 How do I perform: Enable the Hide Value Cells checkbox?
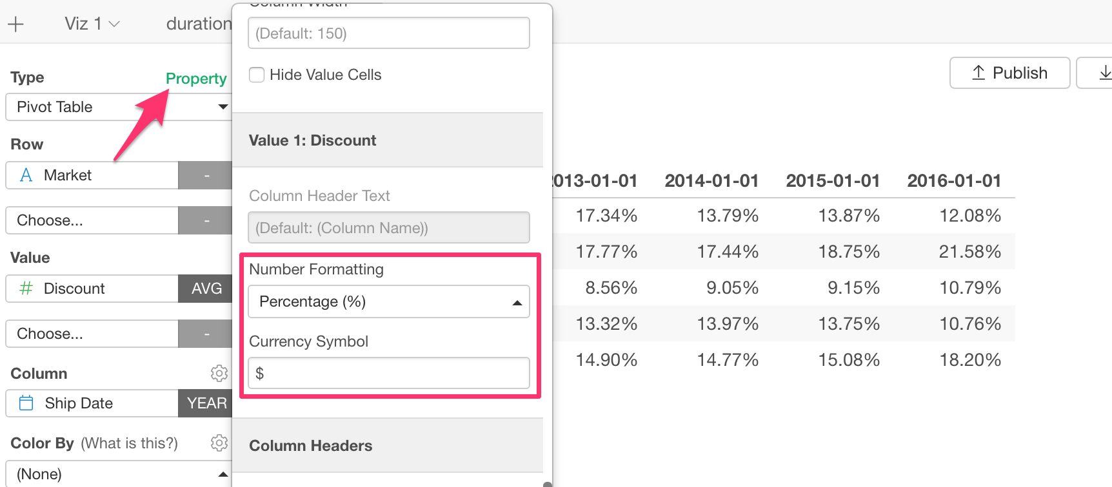tap(257, 75)
